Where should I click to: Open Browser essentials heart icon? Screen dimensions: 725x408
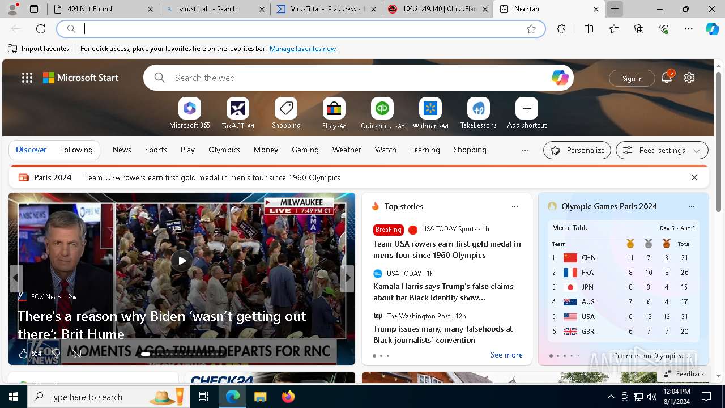(664, 29)
